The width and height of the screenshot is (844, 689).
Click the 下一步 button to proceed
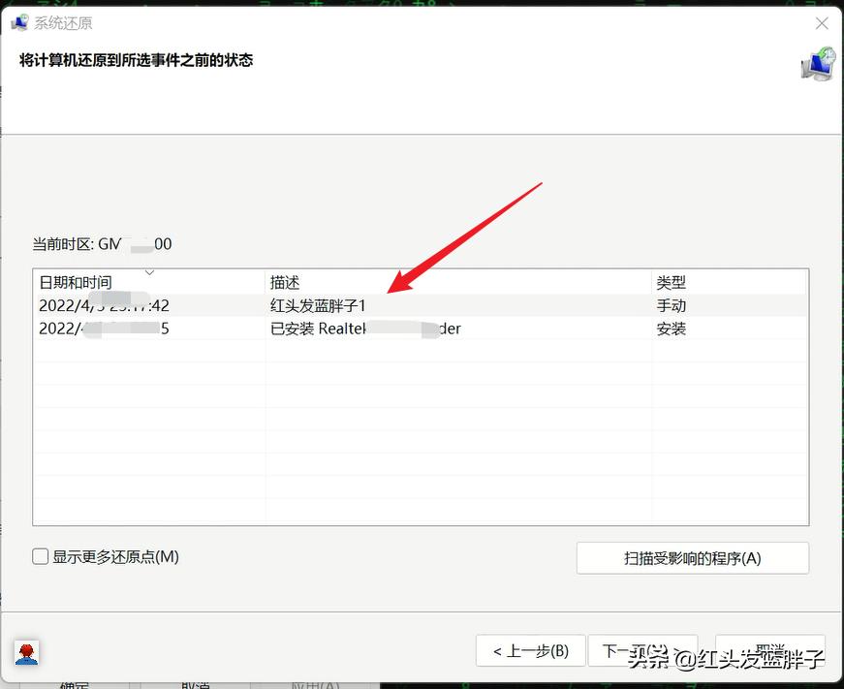tap(642, 650)
